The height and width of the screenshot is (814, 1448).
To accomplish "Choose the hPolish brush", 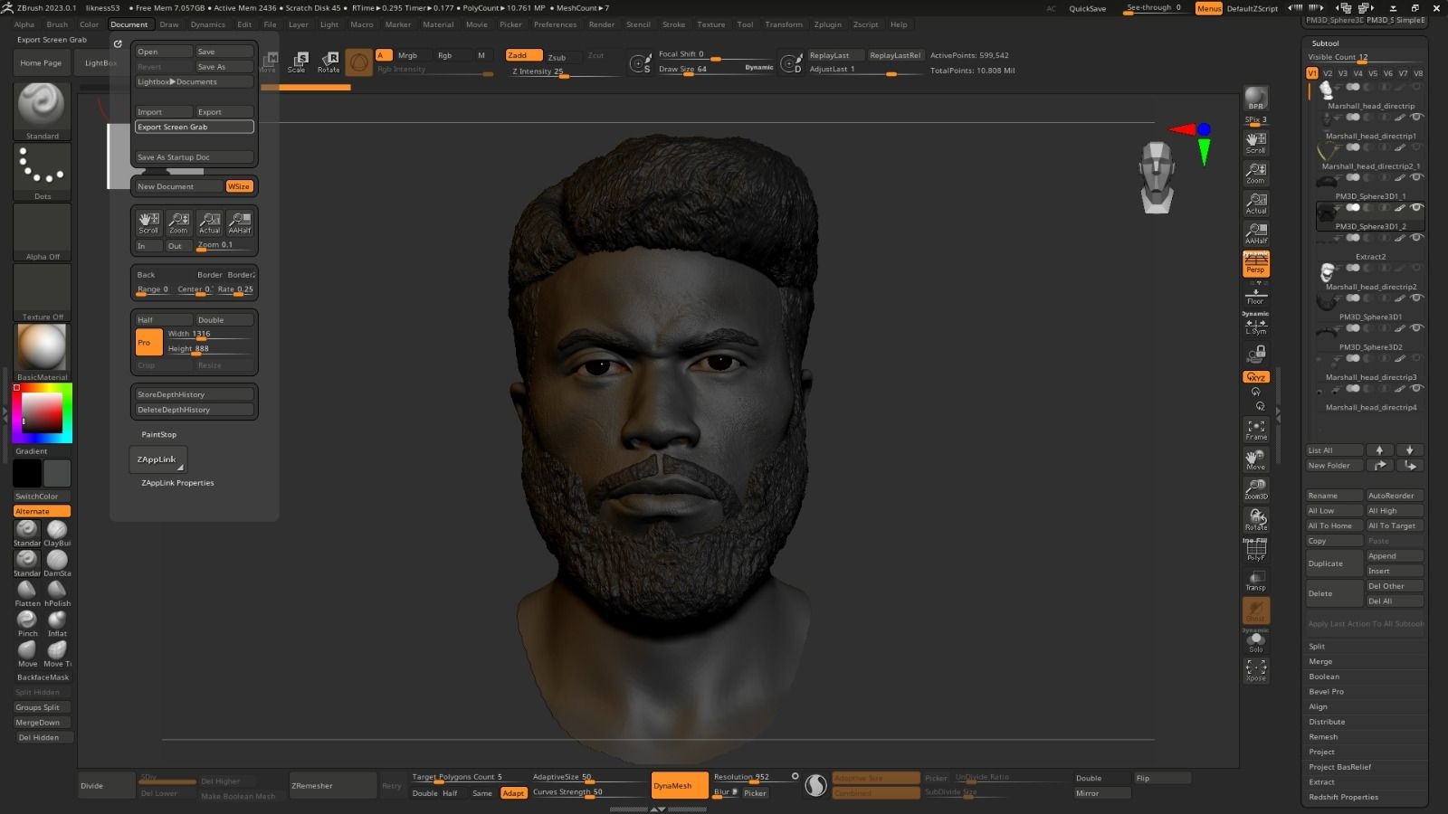I will [57, 592].
